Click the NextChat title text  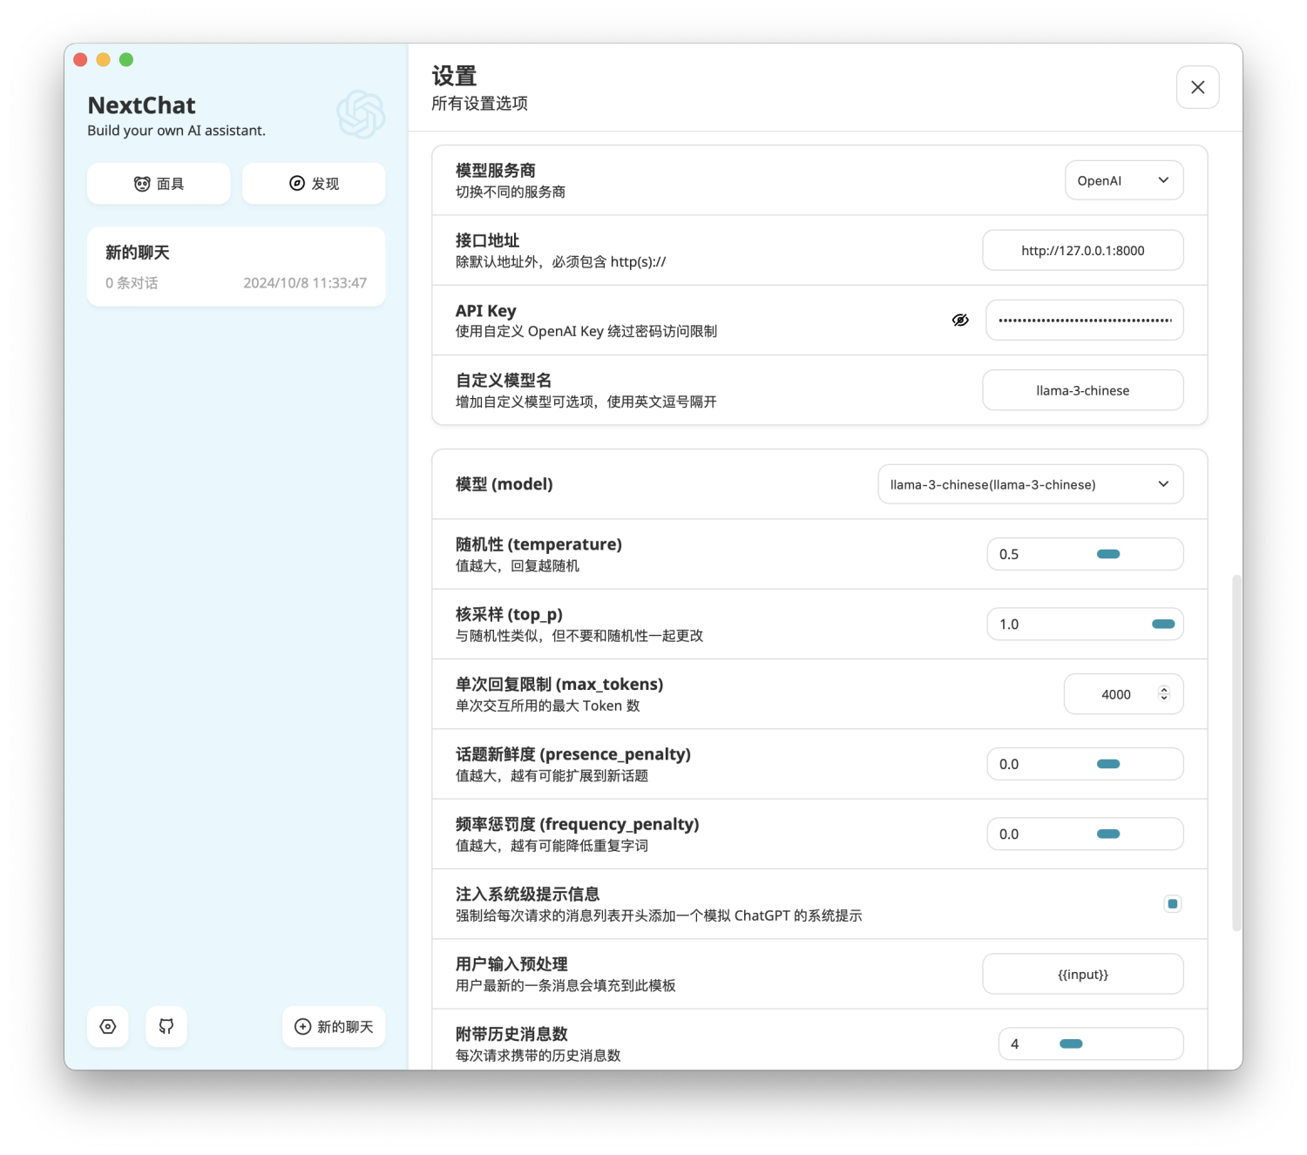(x=141, y=105)
